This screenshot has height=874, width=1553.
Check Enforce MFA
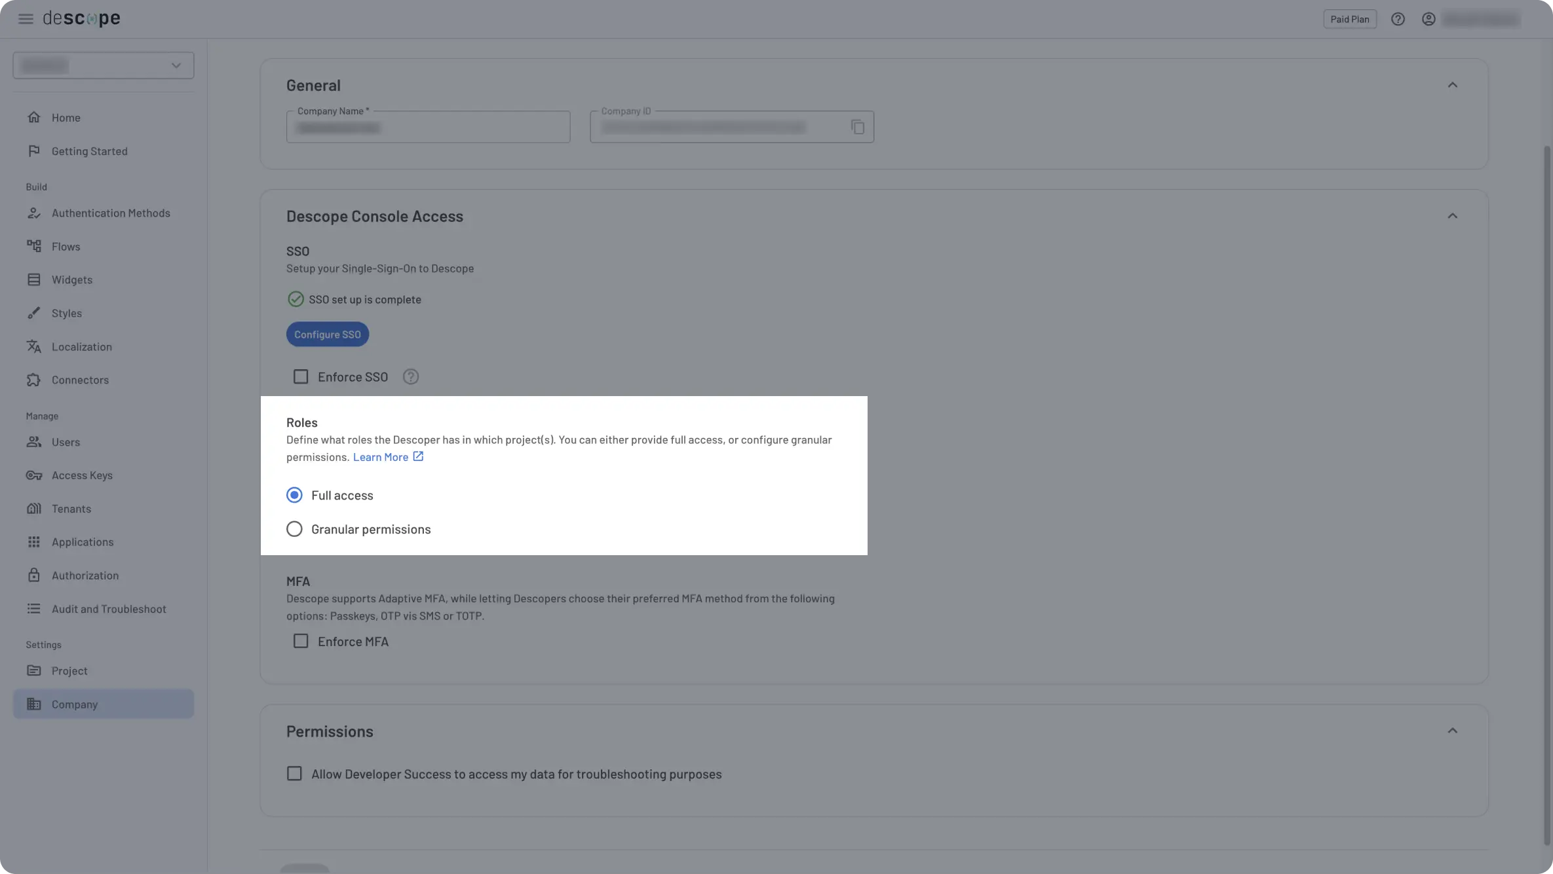(301, 641)
